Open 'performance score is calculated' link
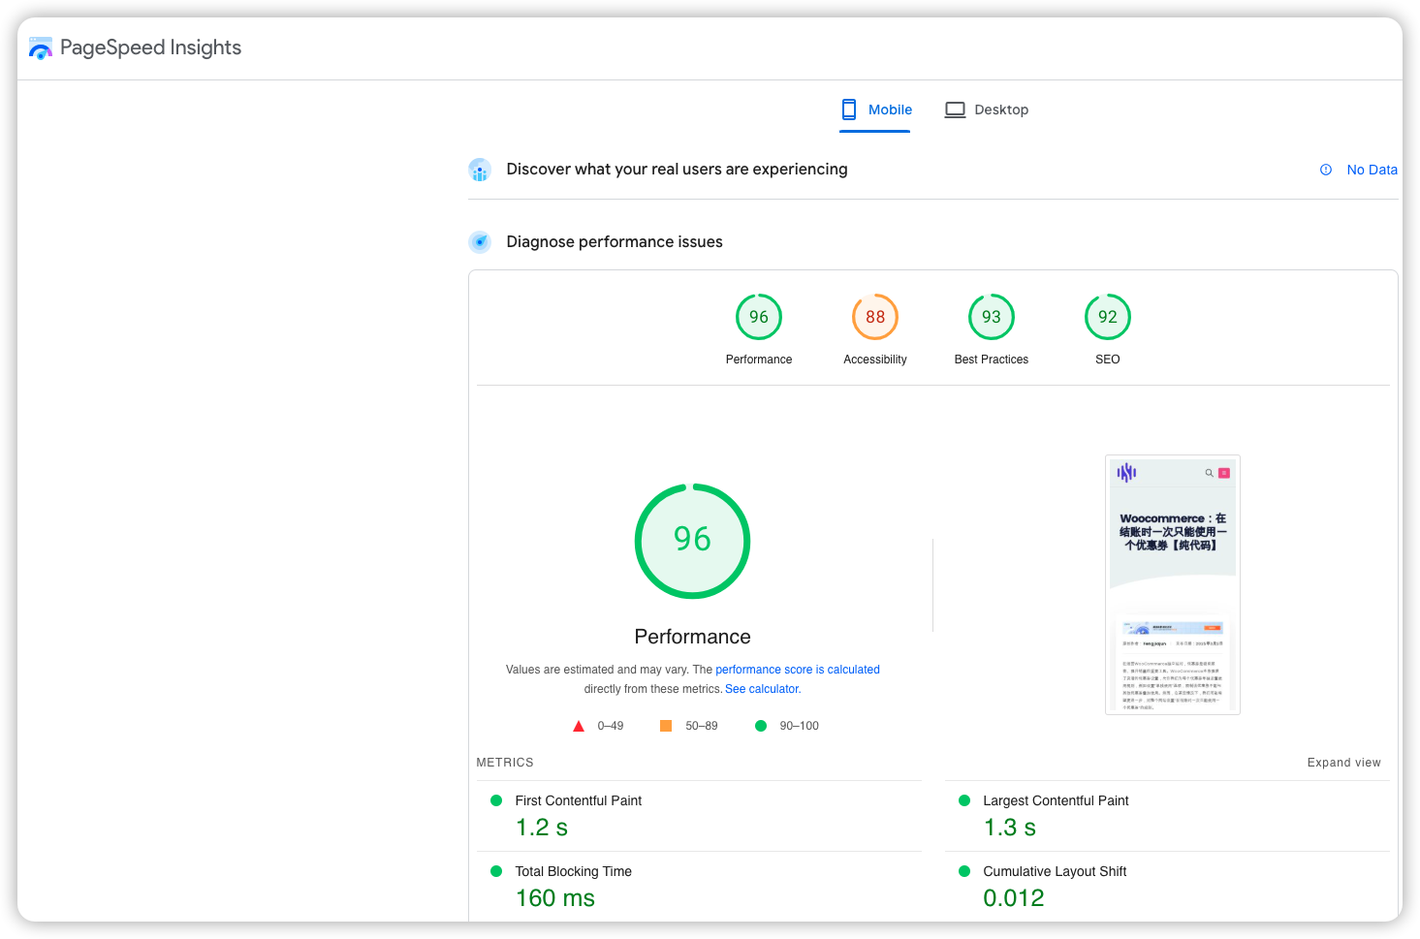 798,670
